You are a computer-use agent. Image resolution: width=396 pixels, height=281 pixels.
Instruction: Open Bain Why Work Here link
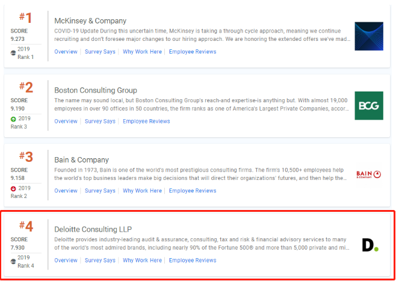(x=142, y=191)
